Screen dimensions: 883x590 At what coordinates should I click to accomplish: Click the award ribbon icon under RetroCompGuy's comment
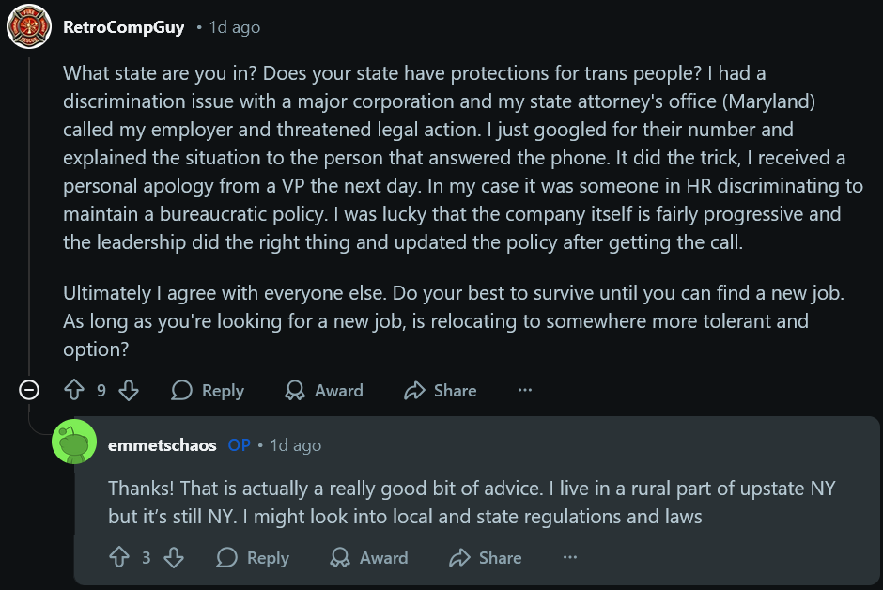coord(295,390)
